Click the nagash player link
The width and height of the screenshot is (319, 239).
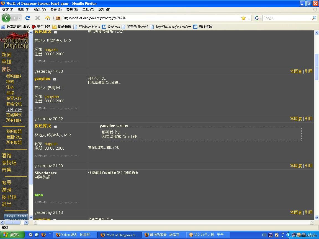(x=51, y=50)
